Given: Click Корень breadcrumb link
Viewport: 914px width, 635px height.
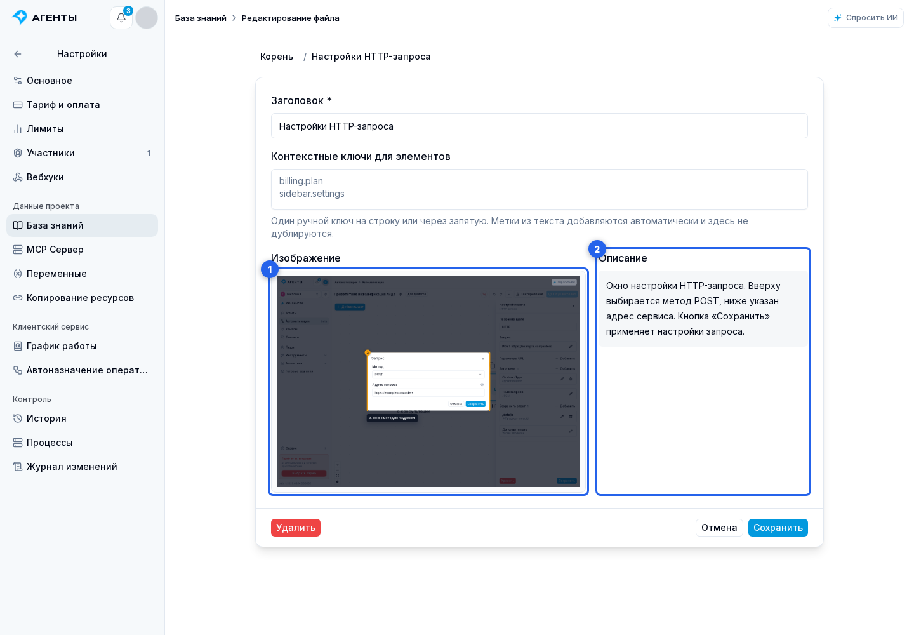Looking at the screenshot, I should pyautogui.click(x=277, y=57).
